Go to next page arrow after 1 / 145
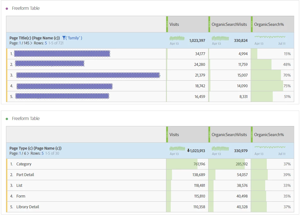This screenshot has width=303, height=218. 31,43
